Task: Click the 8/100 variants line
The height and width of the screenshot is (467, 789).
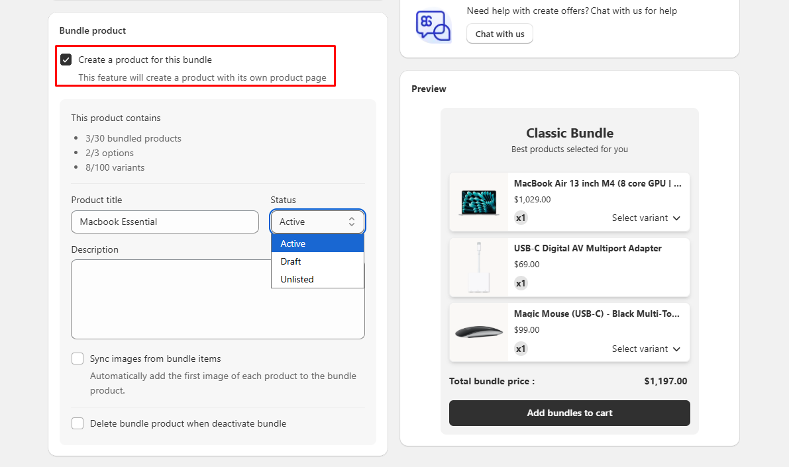Action: (x=115, y=167)
